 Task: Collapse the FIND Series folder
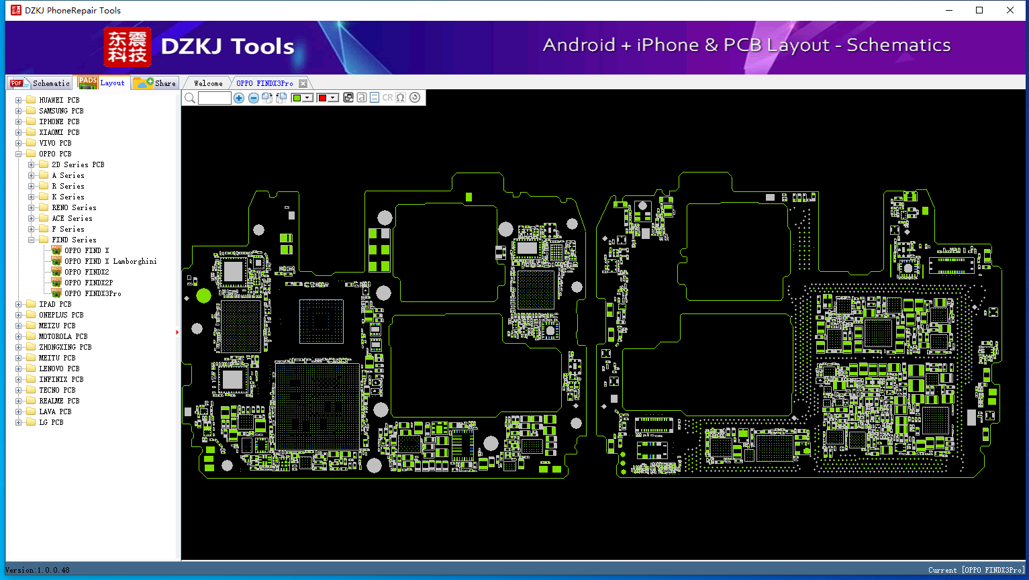(32, 240)
